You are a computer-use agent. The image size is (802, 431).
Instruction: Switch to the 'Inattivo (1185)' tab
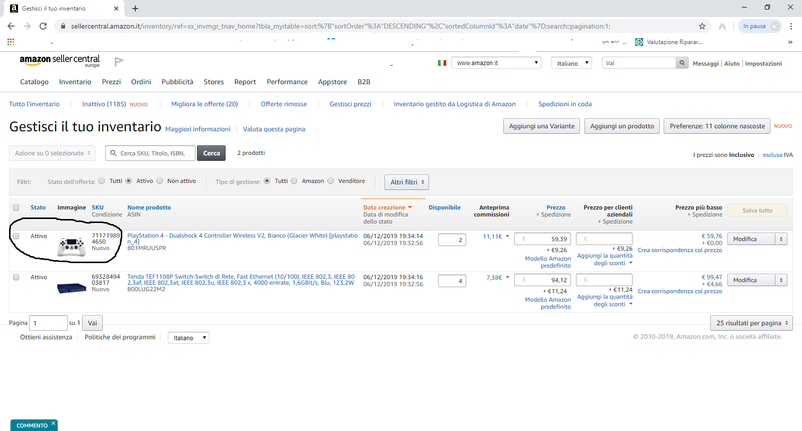pos(104,104)
